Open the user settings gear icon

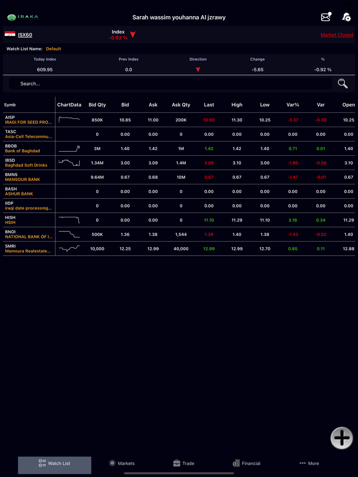[x=346, y=17]
